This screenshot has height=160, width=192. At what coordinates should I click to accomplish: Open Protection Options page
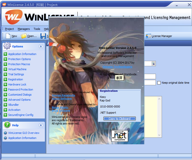click(19, 59)
